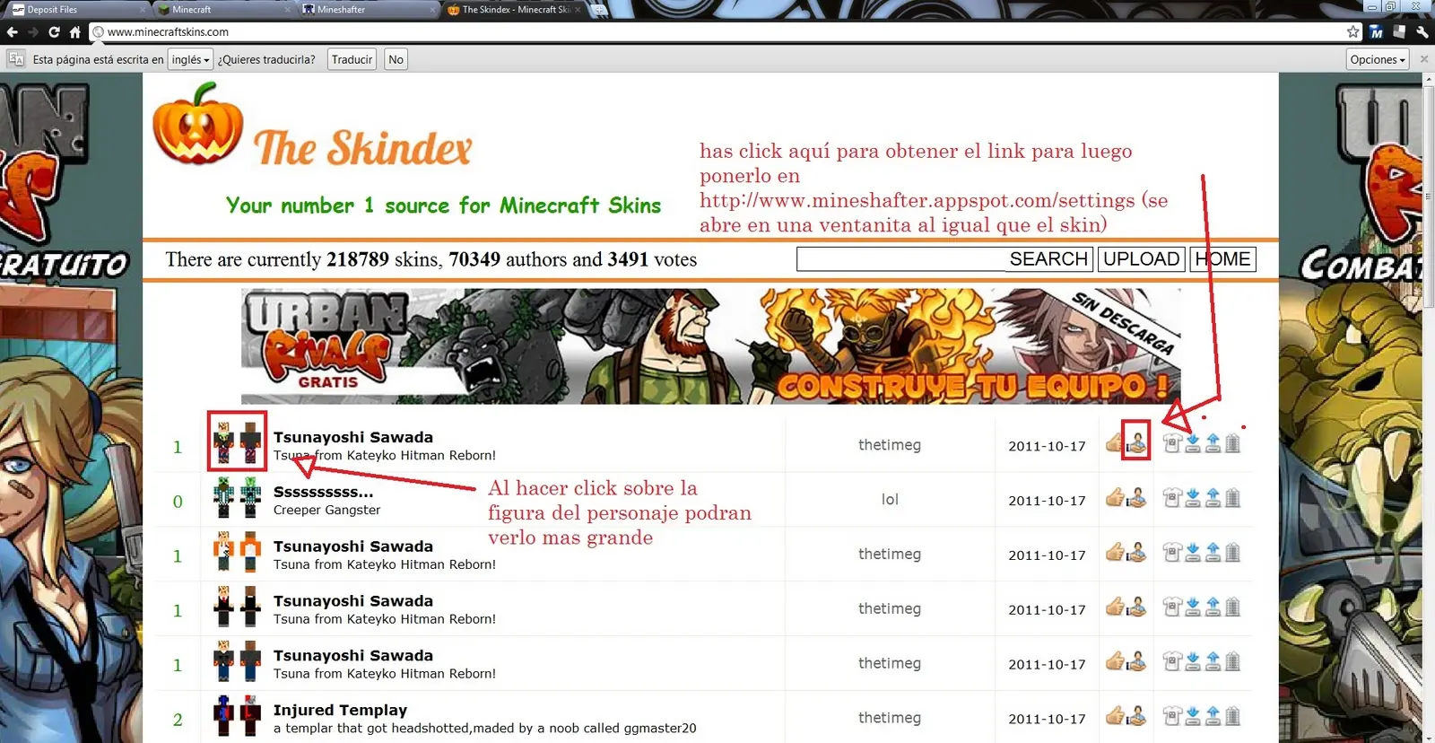Enlarge the Creeper Gangster skin thumbnail
The image size is (1435, 743).
click(x=237, y=498)
